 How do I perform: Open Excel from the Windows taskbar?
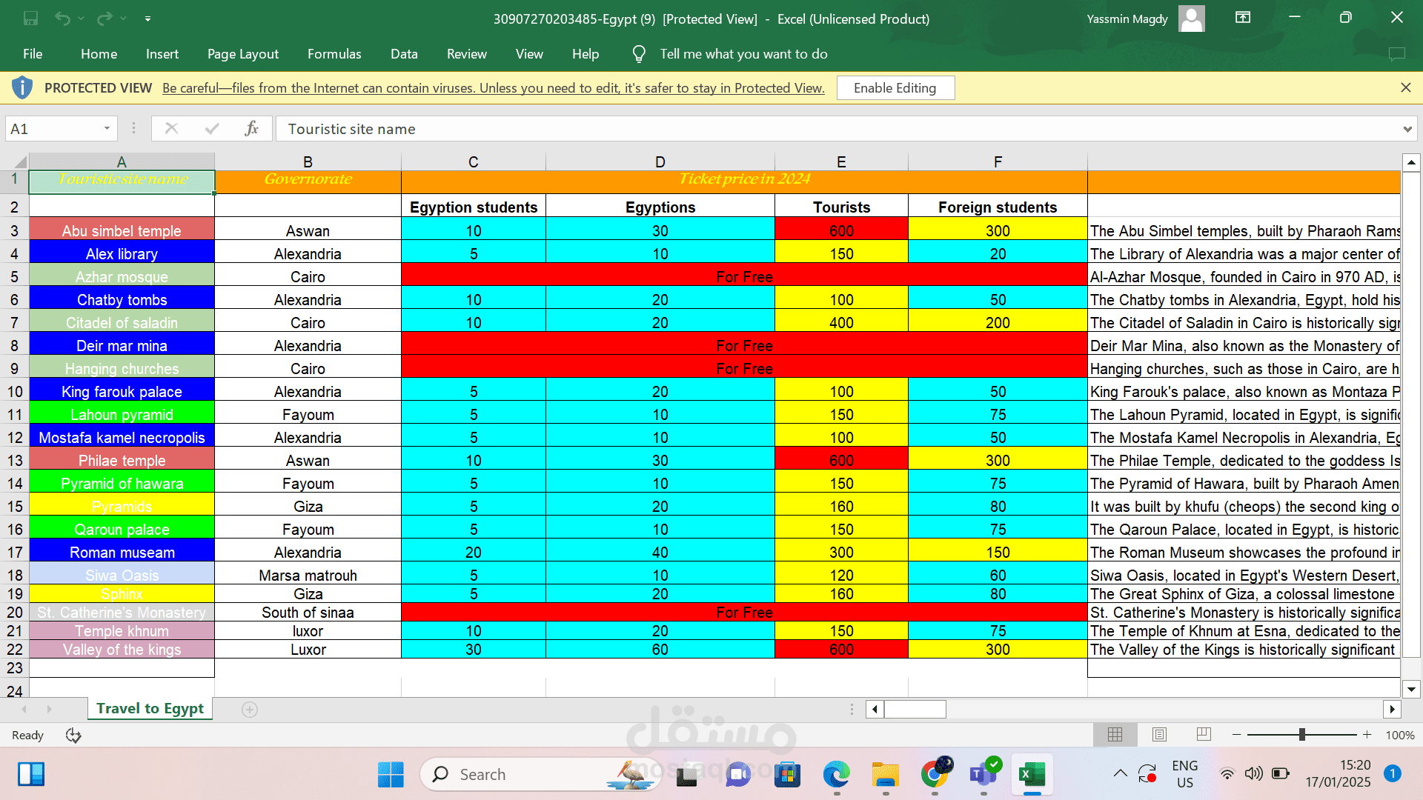pos(1032,775)
